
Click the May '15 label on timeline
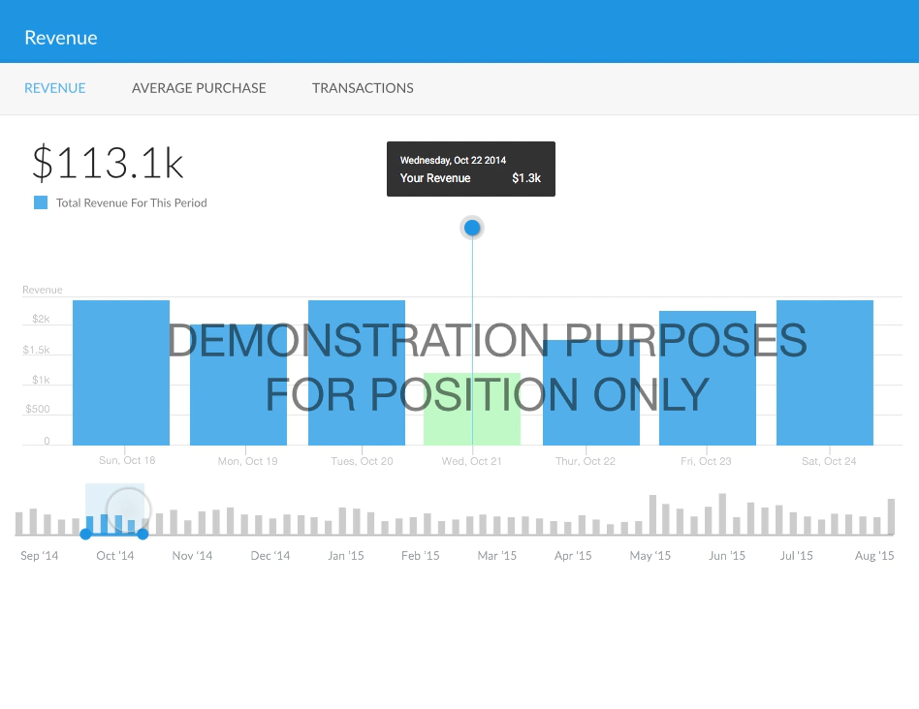(650, 556)
